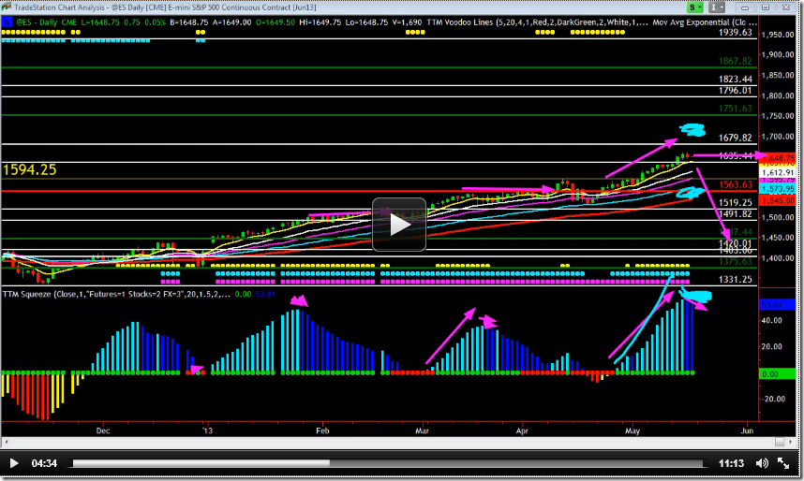Minimize the Chart Analysis window
This screenshot has height=481, width=804.
coord(745,7)
